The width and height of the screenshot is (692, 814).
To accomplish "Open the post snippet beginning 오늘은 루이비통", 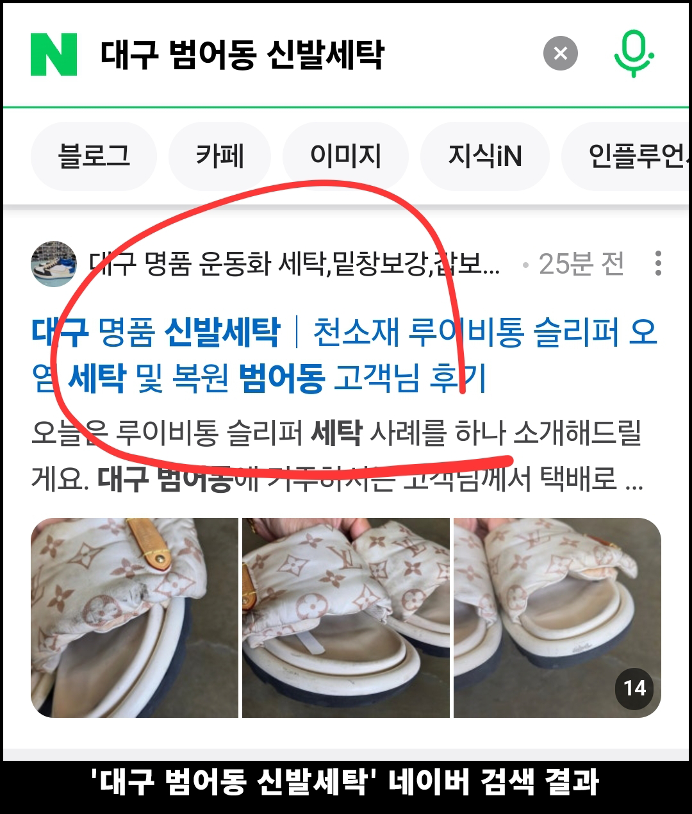I will 337,456.
